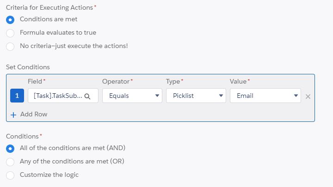
Task: Click the Operator dropdown arrow icon
Action: [x=158, y=96]
